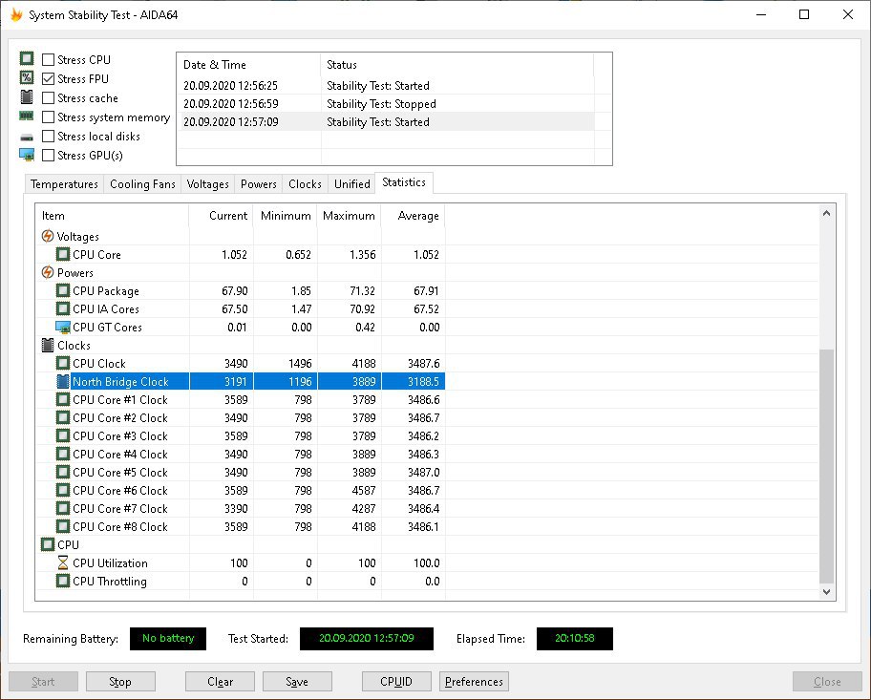The height and width of the screenshot is (700, 871).
Task: Click the cache chip icon beside Stress cache
Action: (27, 97)
